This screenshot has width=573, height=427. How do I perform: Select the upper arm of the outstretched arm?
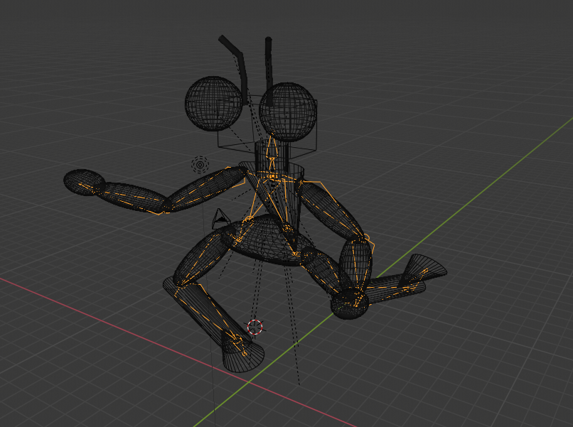point(207,188)
